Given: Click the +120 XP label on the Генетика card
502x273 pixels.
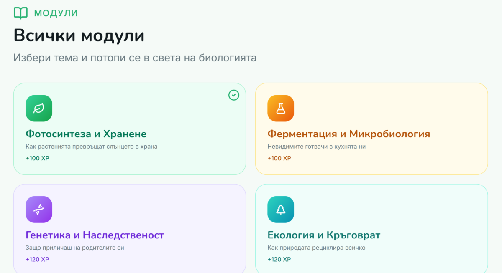Looking at the screenshot, I should (37, 259).
